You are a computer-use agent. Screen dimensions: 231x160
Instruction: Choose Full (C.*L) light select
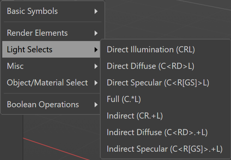tap(165, 99)
